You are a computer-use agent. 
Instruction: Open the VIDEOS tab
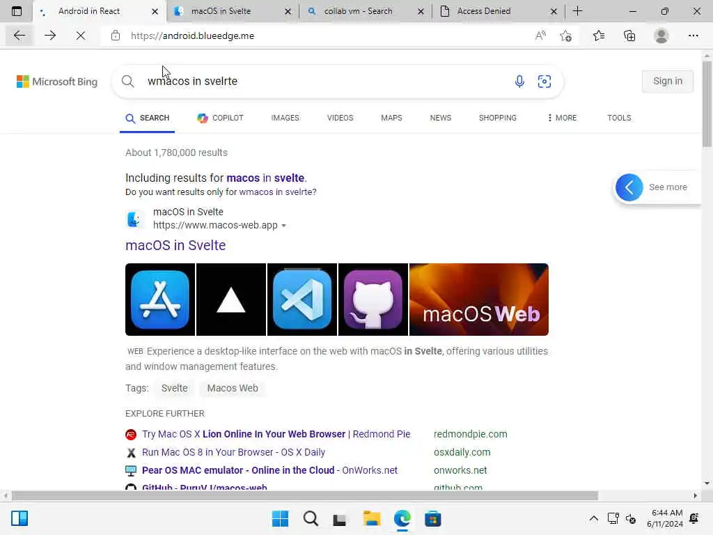pos(340,118)
